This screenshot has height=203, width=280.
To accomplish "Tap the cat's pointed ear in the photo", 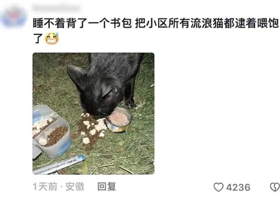I will click(x=76, y=73).
